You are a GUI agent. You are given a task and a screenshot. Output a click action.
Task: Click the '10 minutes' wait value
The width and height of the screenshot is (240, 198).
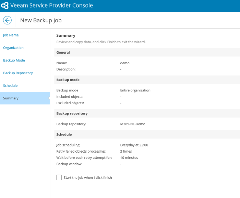pyautogui.click(x=129, y=157)
